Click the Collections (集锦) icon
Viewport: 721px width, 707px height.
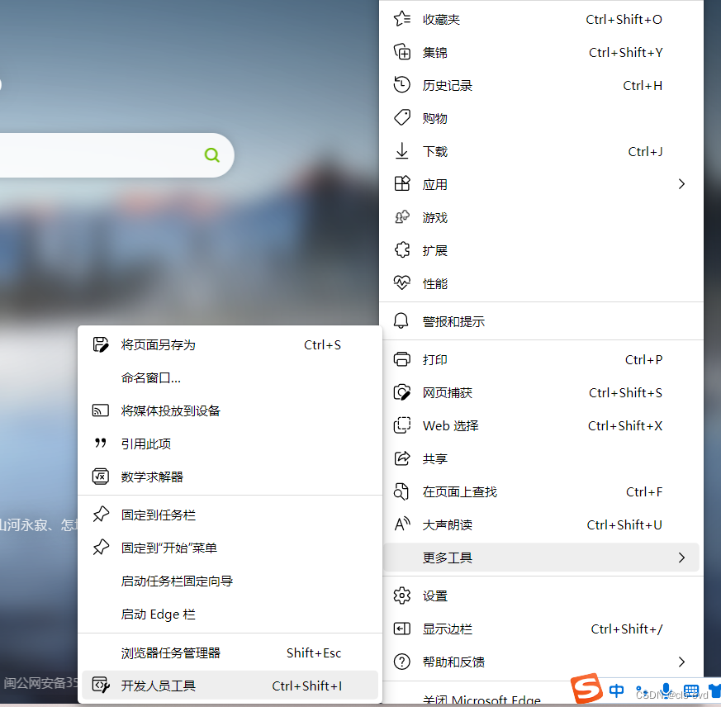[402, 52]
